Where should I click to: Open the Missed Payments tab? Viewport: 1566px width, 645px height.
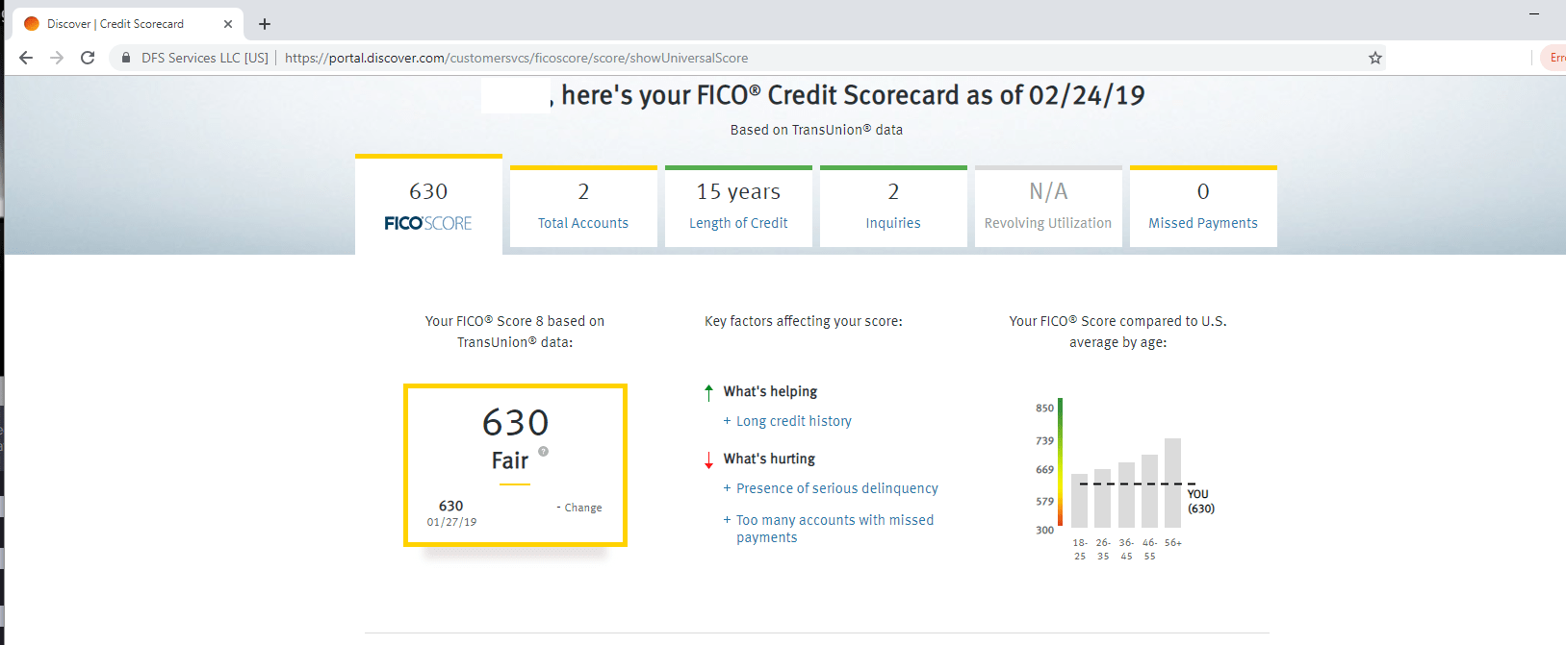point(1203,207)
